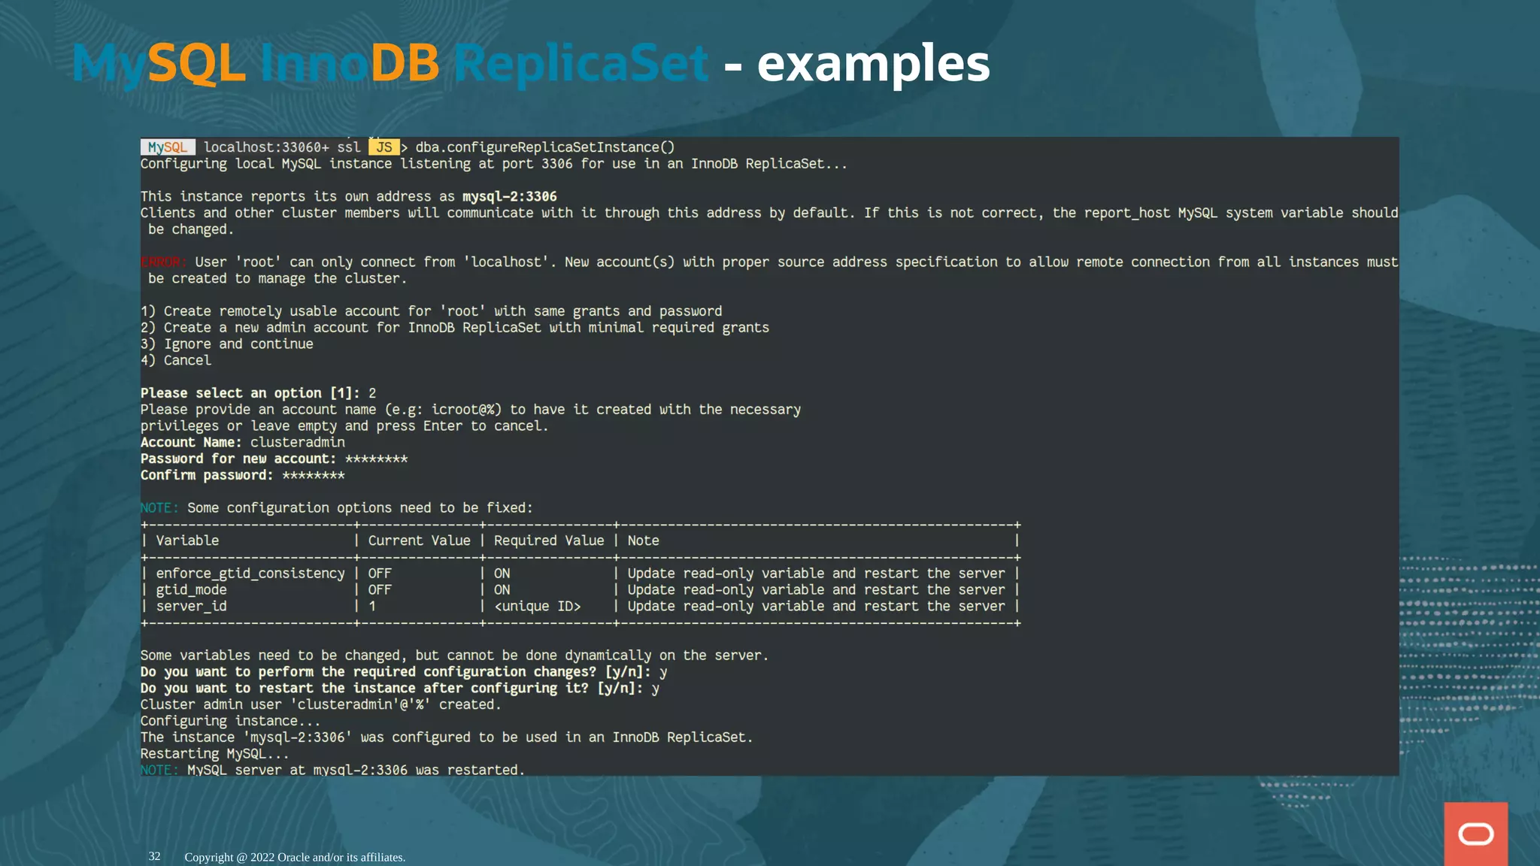Viewport: 1540px width, 866px height.
Task: Click the 'Restarting MySQL...' line
Action: click(214, 753)
